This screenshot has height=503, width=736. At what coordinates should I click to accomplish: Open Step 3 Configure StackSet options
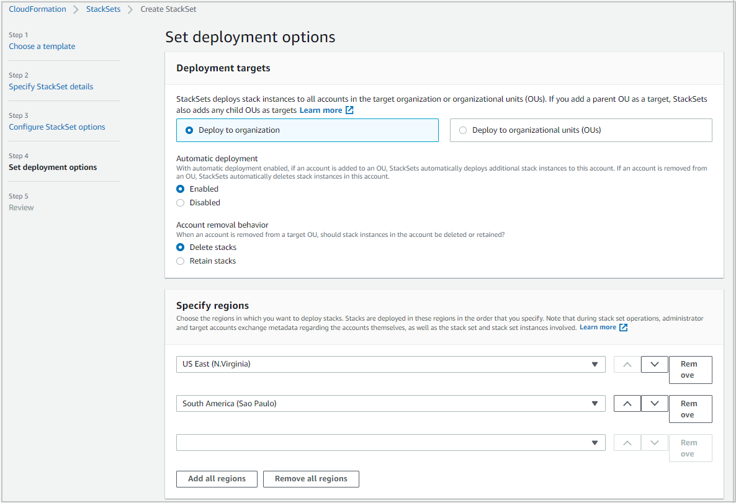(57, 127)
